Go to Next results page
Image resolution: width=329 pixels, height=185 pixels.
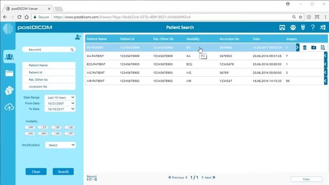207,177
